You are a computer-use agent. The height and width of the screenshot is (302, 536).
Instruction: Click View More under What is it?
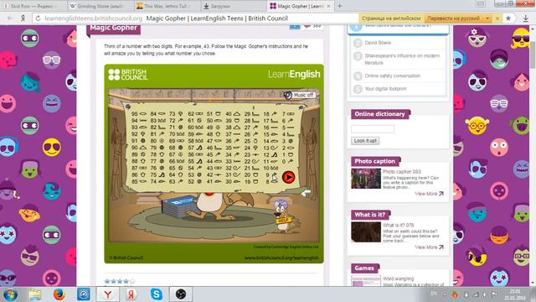click(429, 247)
